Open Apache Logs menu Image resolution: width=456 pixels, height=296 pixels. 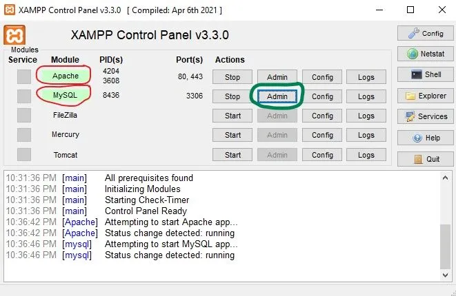point(366,77)
